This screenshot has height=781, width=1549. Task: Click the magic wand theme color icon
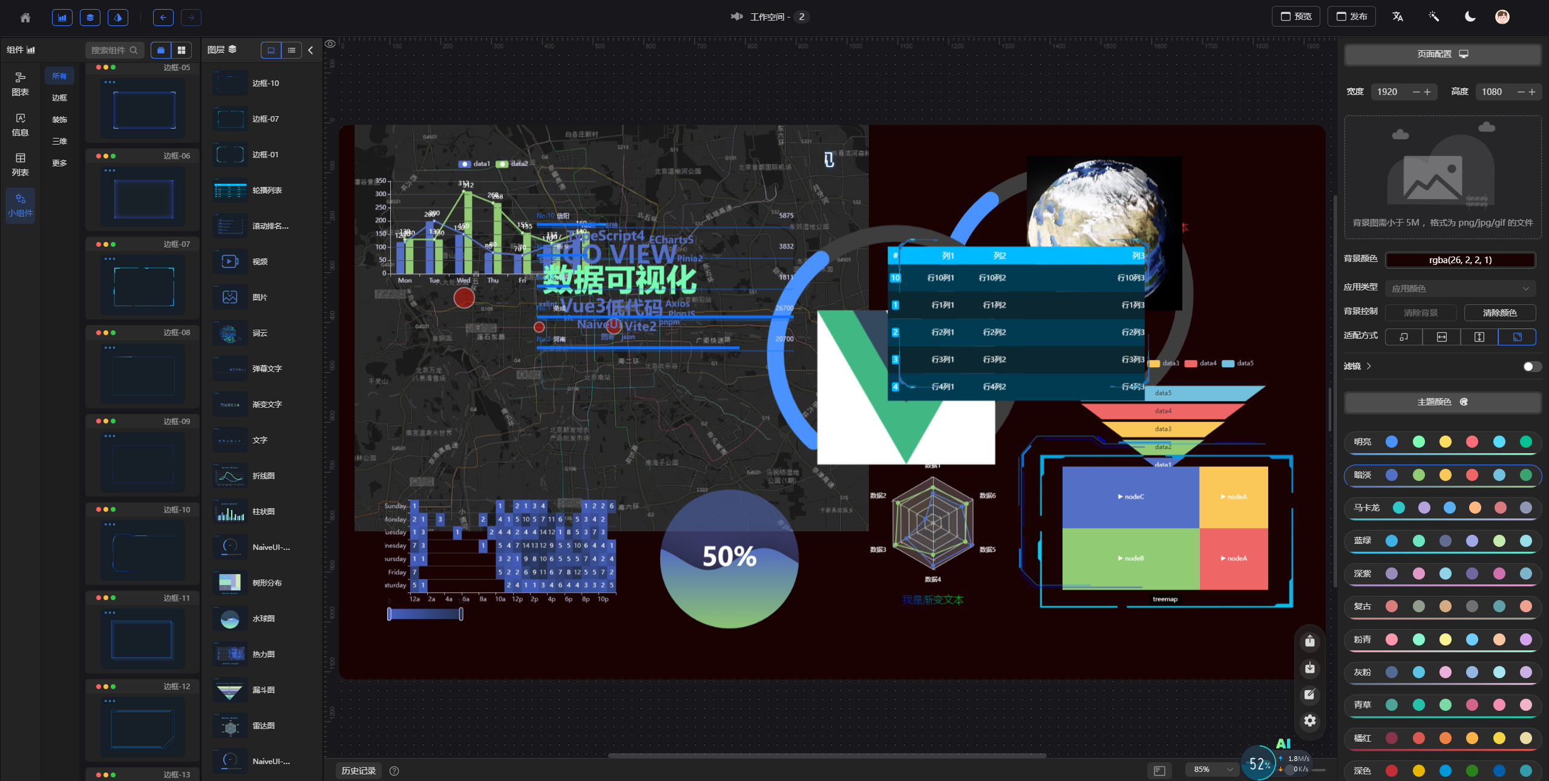coord(1434,17)
